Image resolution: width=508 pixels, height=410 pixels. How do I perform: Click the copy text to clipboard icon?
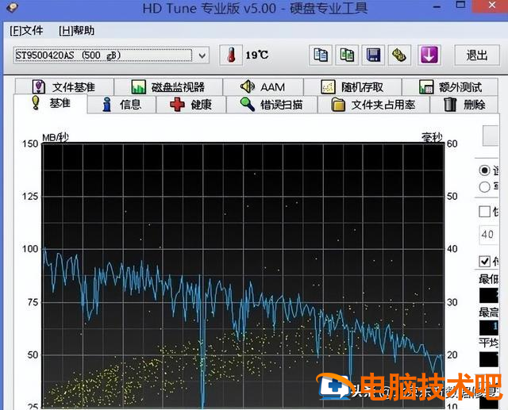click(x=321, y=55)
